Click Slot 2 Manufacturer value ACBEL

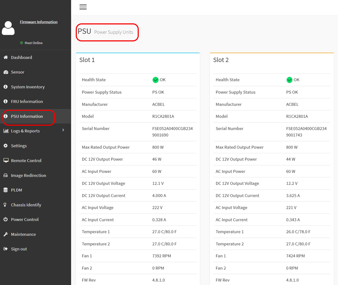[x=292, y=104]
